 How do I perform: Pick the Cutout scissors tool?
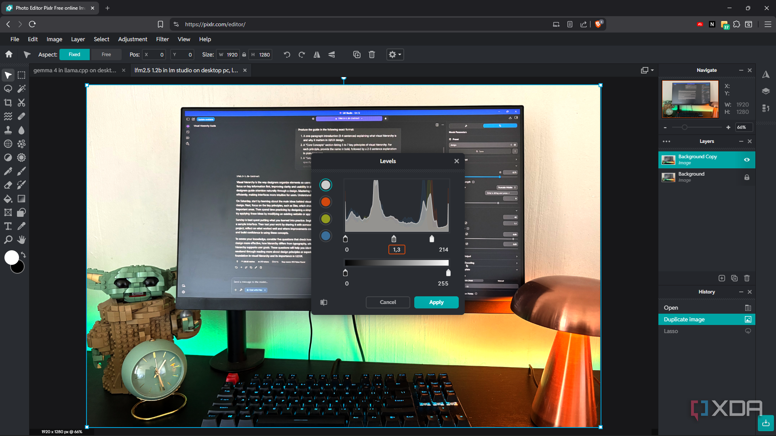(x=21, y=103)
